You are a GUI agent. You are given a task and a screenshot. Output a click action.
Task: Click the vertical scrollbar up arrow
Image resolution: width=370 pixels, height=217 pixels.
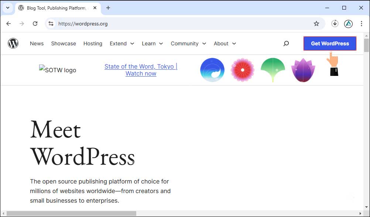[x=366, y=36]
